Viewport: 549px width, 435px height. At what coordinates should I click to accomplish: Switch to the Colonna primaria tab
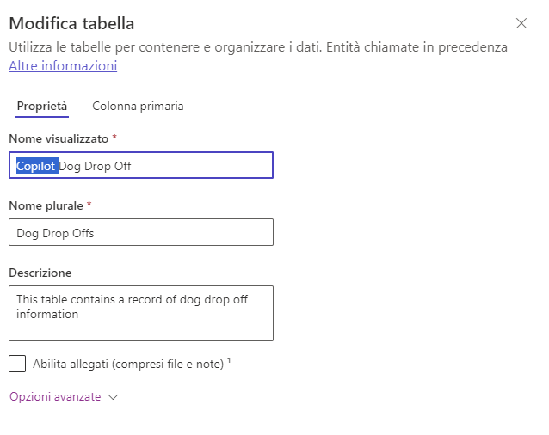point(138,106)
